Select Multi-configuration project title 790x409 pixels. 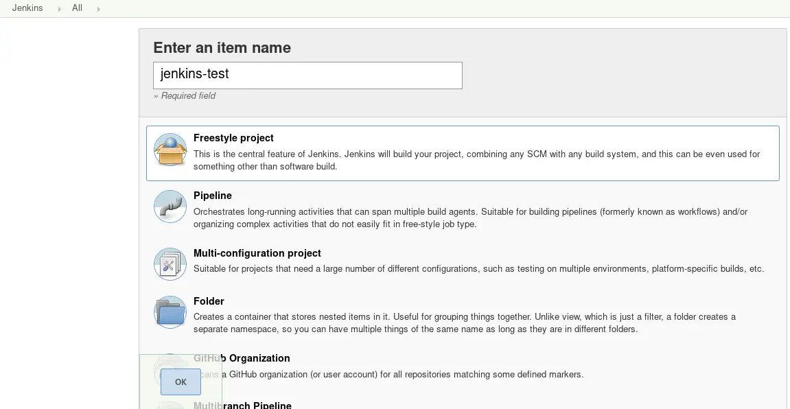pyautogui.click(x=257, y=253)
